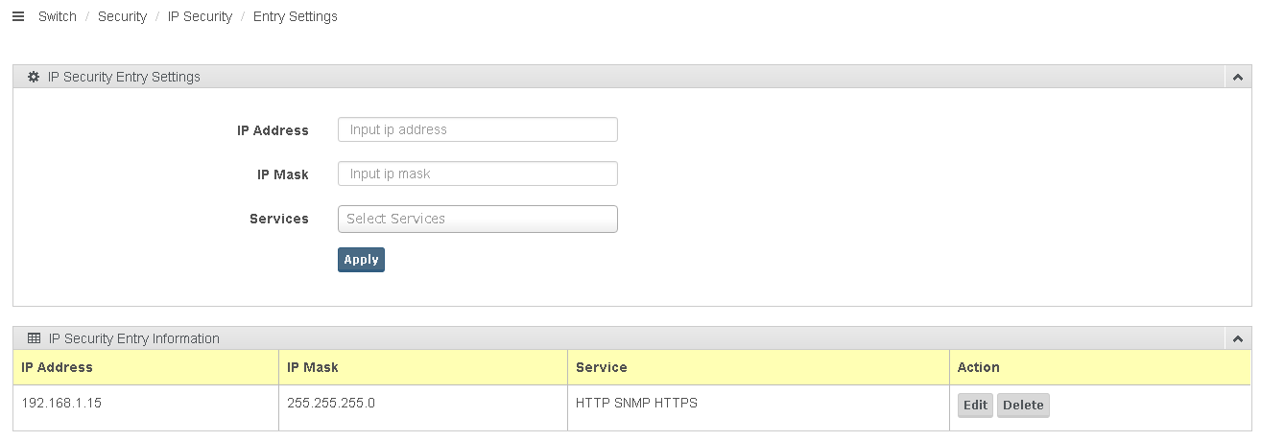Collapse the IP Security Entry Settings panel
The width and height of the screenshot is (1261, 441).
coord(1237,77)
